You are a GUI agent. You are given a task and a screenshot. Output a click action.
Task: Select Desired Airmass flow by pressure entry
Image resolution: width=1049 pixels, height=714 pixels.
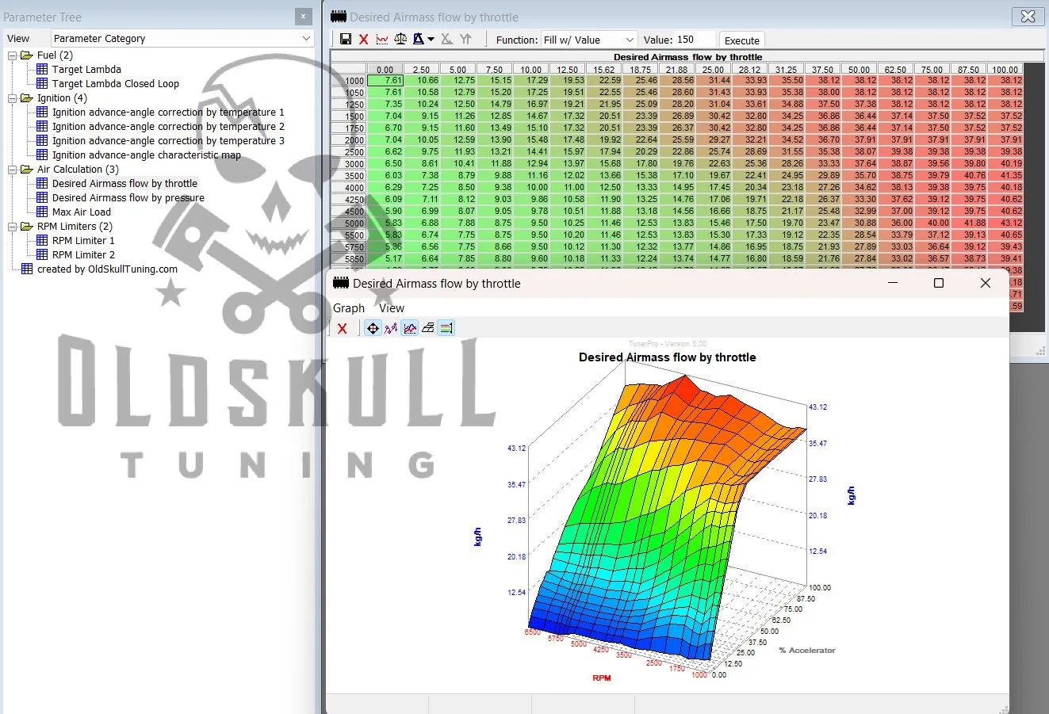pos(128,198)
